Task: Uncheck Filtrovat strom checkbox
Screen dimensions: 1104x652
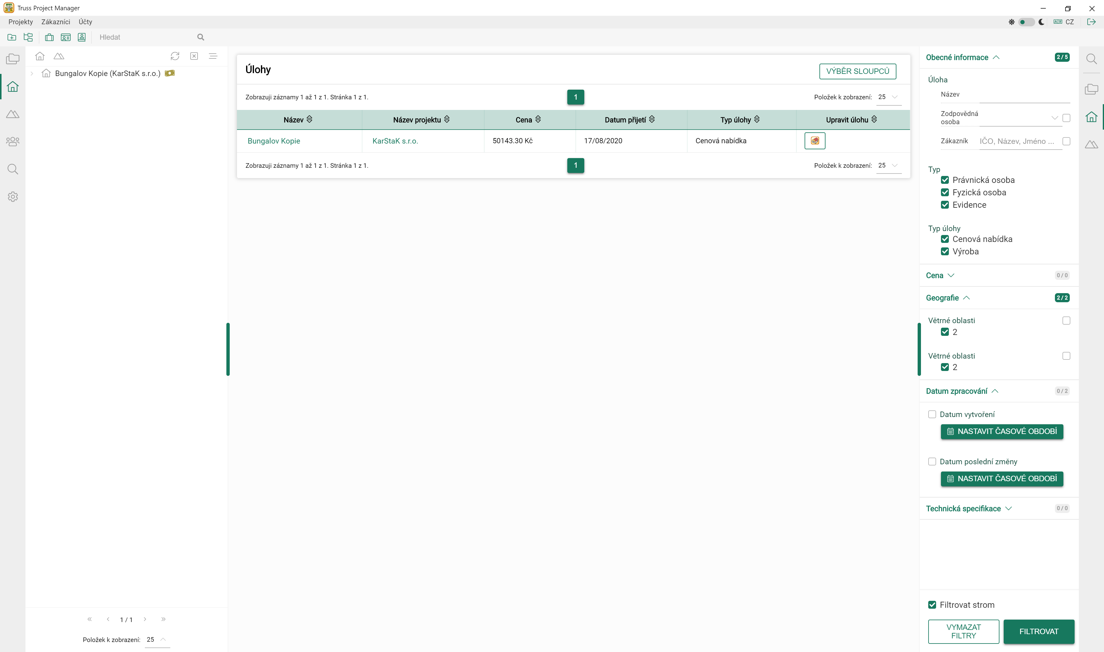Action: tap(932, 605)
